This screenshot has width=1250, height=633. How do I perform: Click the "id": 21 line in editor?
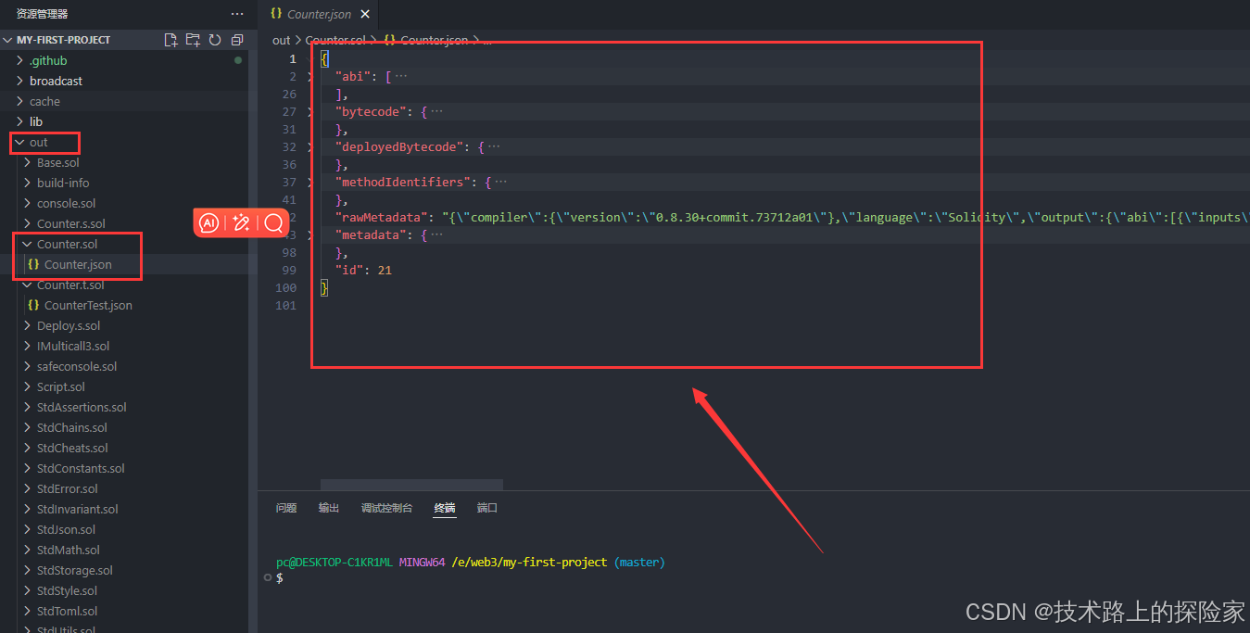[363, 270]
